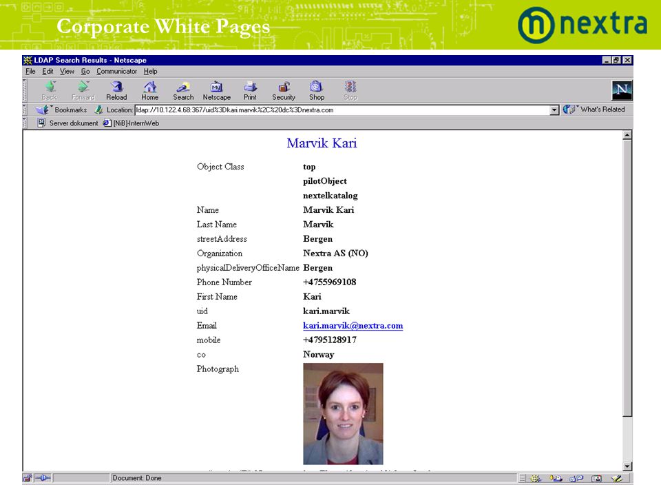The width and height of the screenshot is (661, 496).
Task: Reload the current page
Action: [x=116, y=90]
